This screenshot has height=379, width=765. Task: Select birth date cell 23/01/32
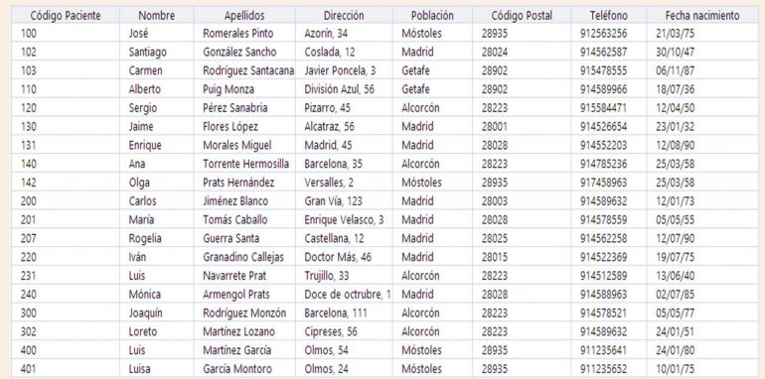(702, 127)
